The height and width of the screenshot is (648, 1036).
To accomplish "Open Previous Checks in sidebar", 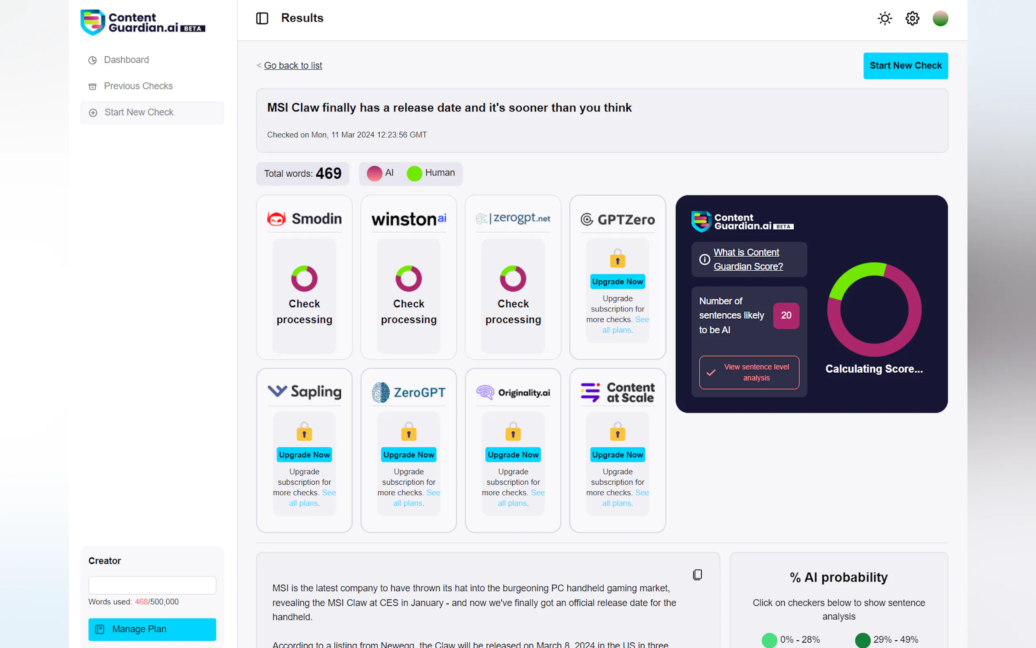I will click(x=138, y=86).
